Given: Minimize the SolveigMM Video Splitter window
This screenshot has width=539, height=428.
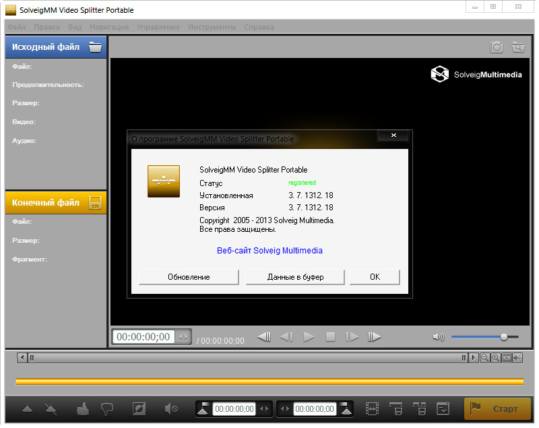Looking at the screenshot, I should click(475, 7).
